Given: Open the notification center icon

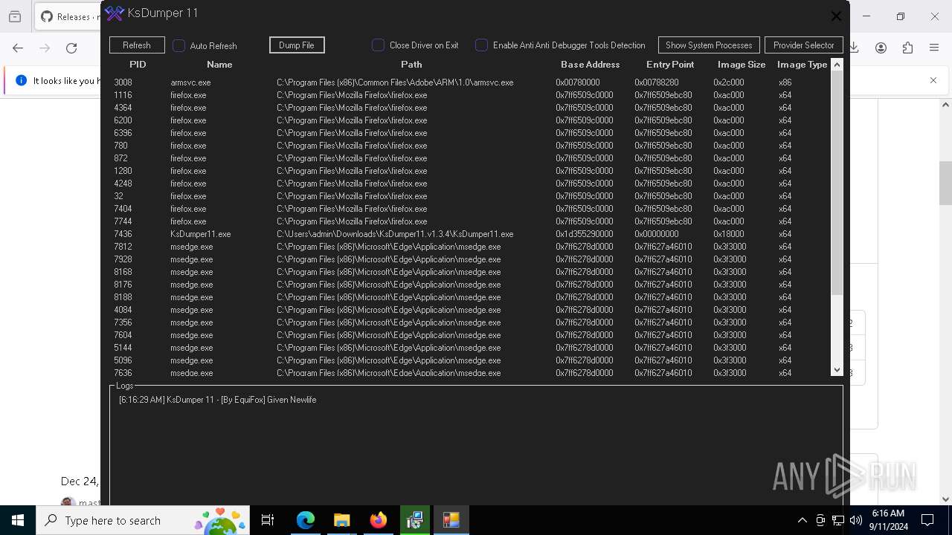Looking at the screenshot, I should coord(927,520).
